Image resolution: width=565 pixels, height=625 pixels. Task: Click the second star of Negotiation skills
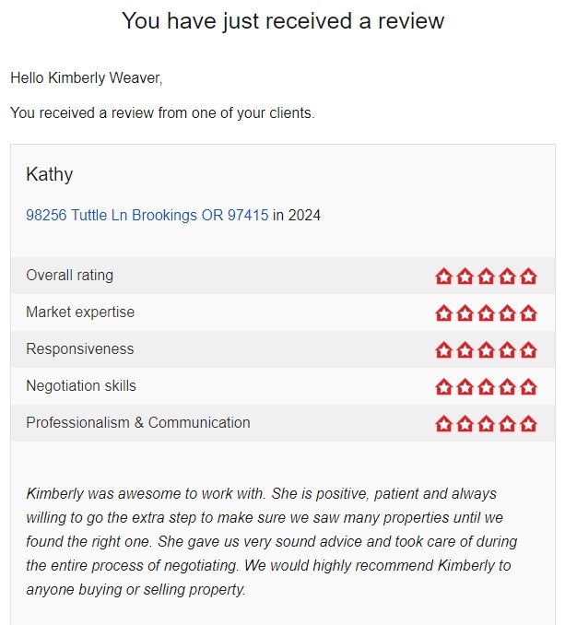465,387
